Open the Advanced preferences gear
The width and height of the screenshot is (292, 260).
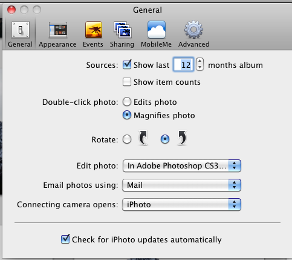[x=193, y=34]
